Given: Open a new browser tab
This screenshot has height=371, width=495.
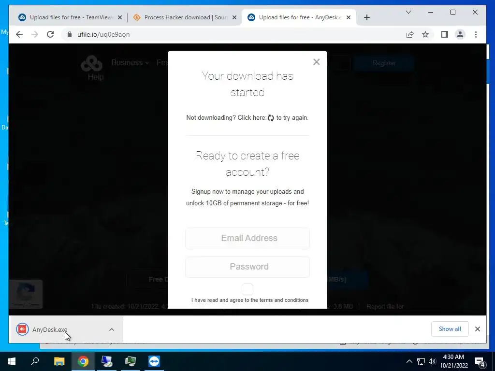Looking at the screenshot, I should pyautogui.click(x=366, y=17).
